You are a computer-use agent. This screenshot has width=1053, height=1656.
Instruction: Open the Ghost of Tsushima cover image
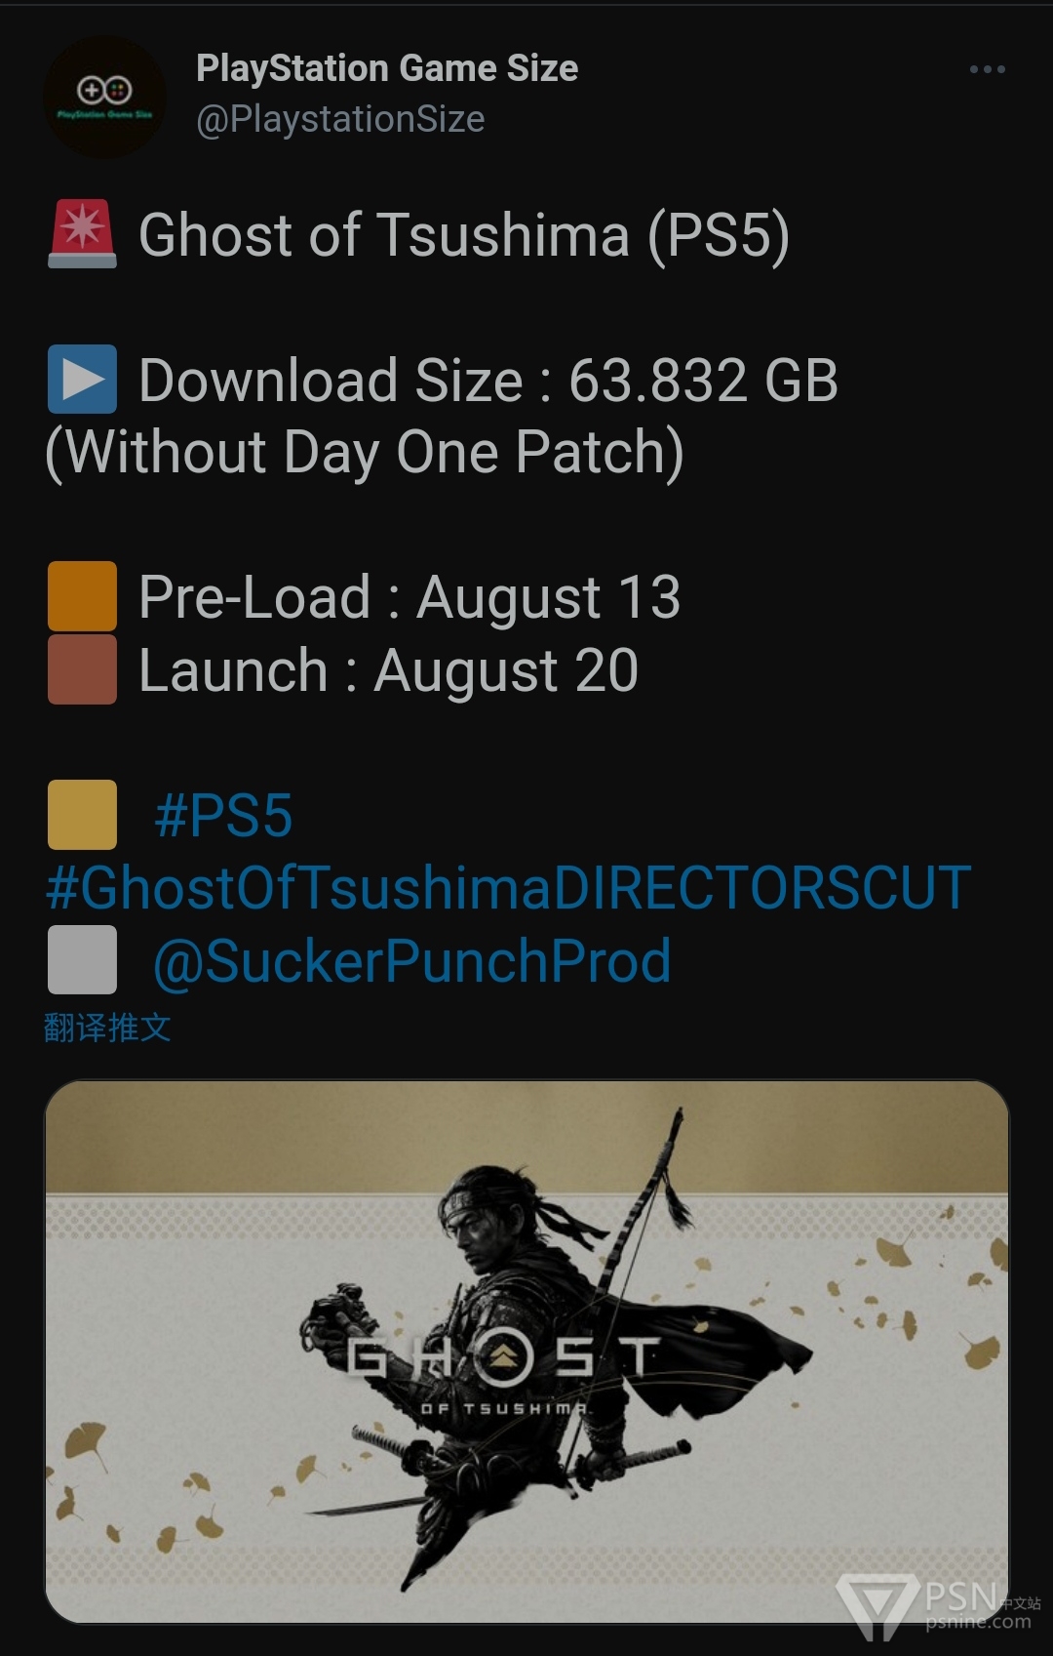pyautogui.click(x=526, y=1352)
